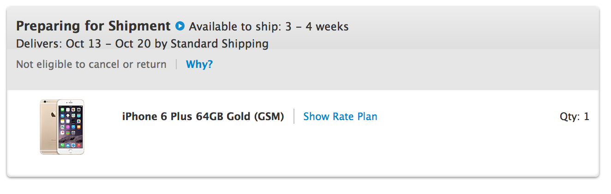Click the divider before the Why? link

(176, 64)
